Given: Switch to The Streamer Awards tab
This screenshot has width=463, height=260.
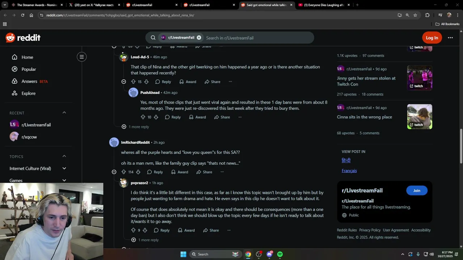Looking at the screenshot, I should (37, 5).
